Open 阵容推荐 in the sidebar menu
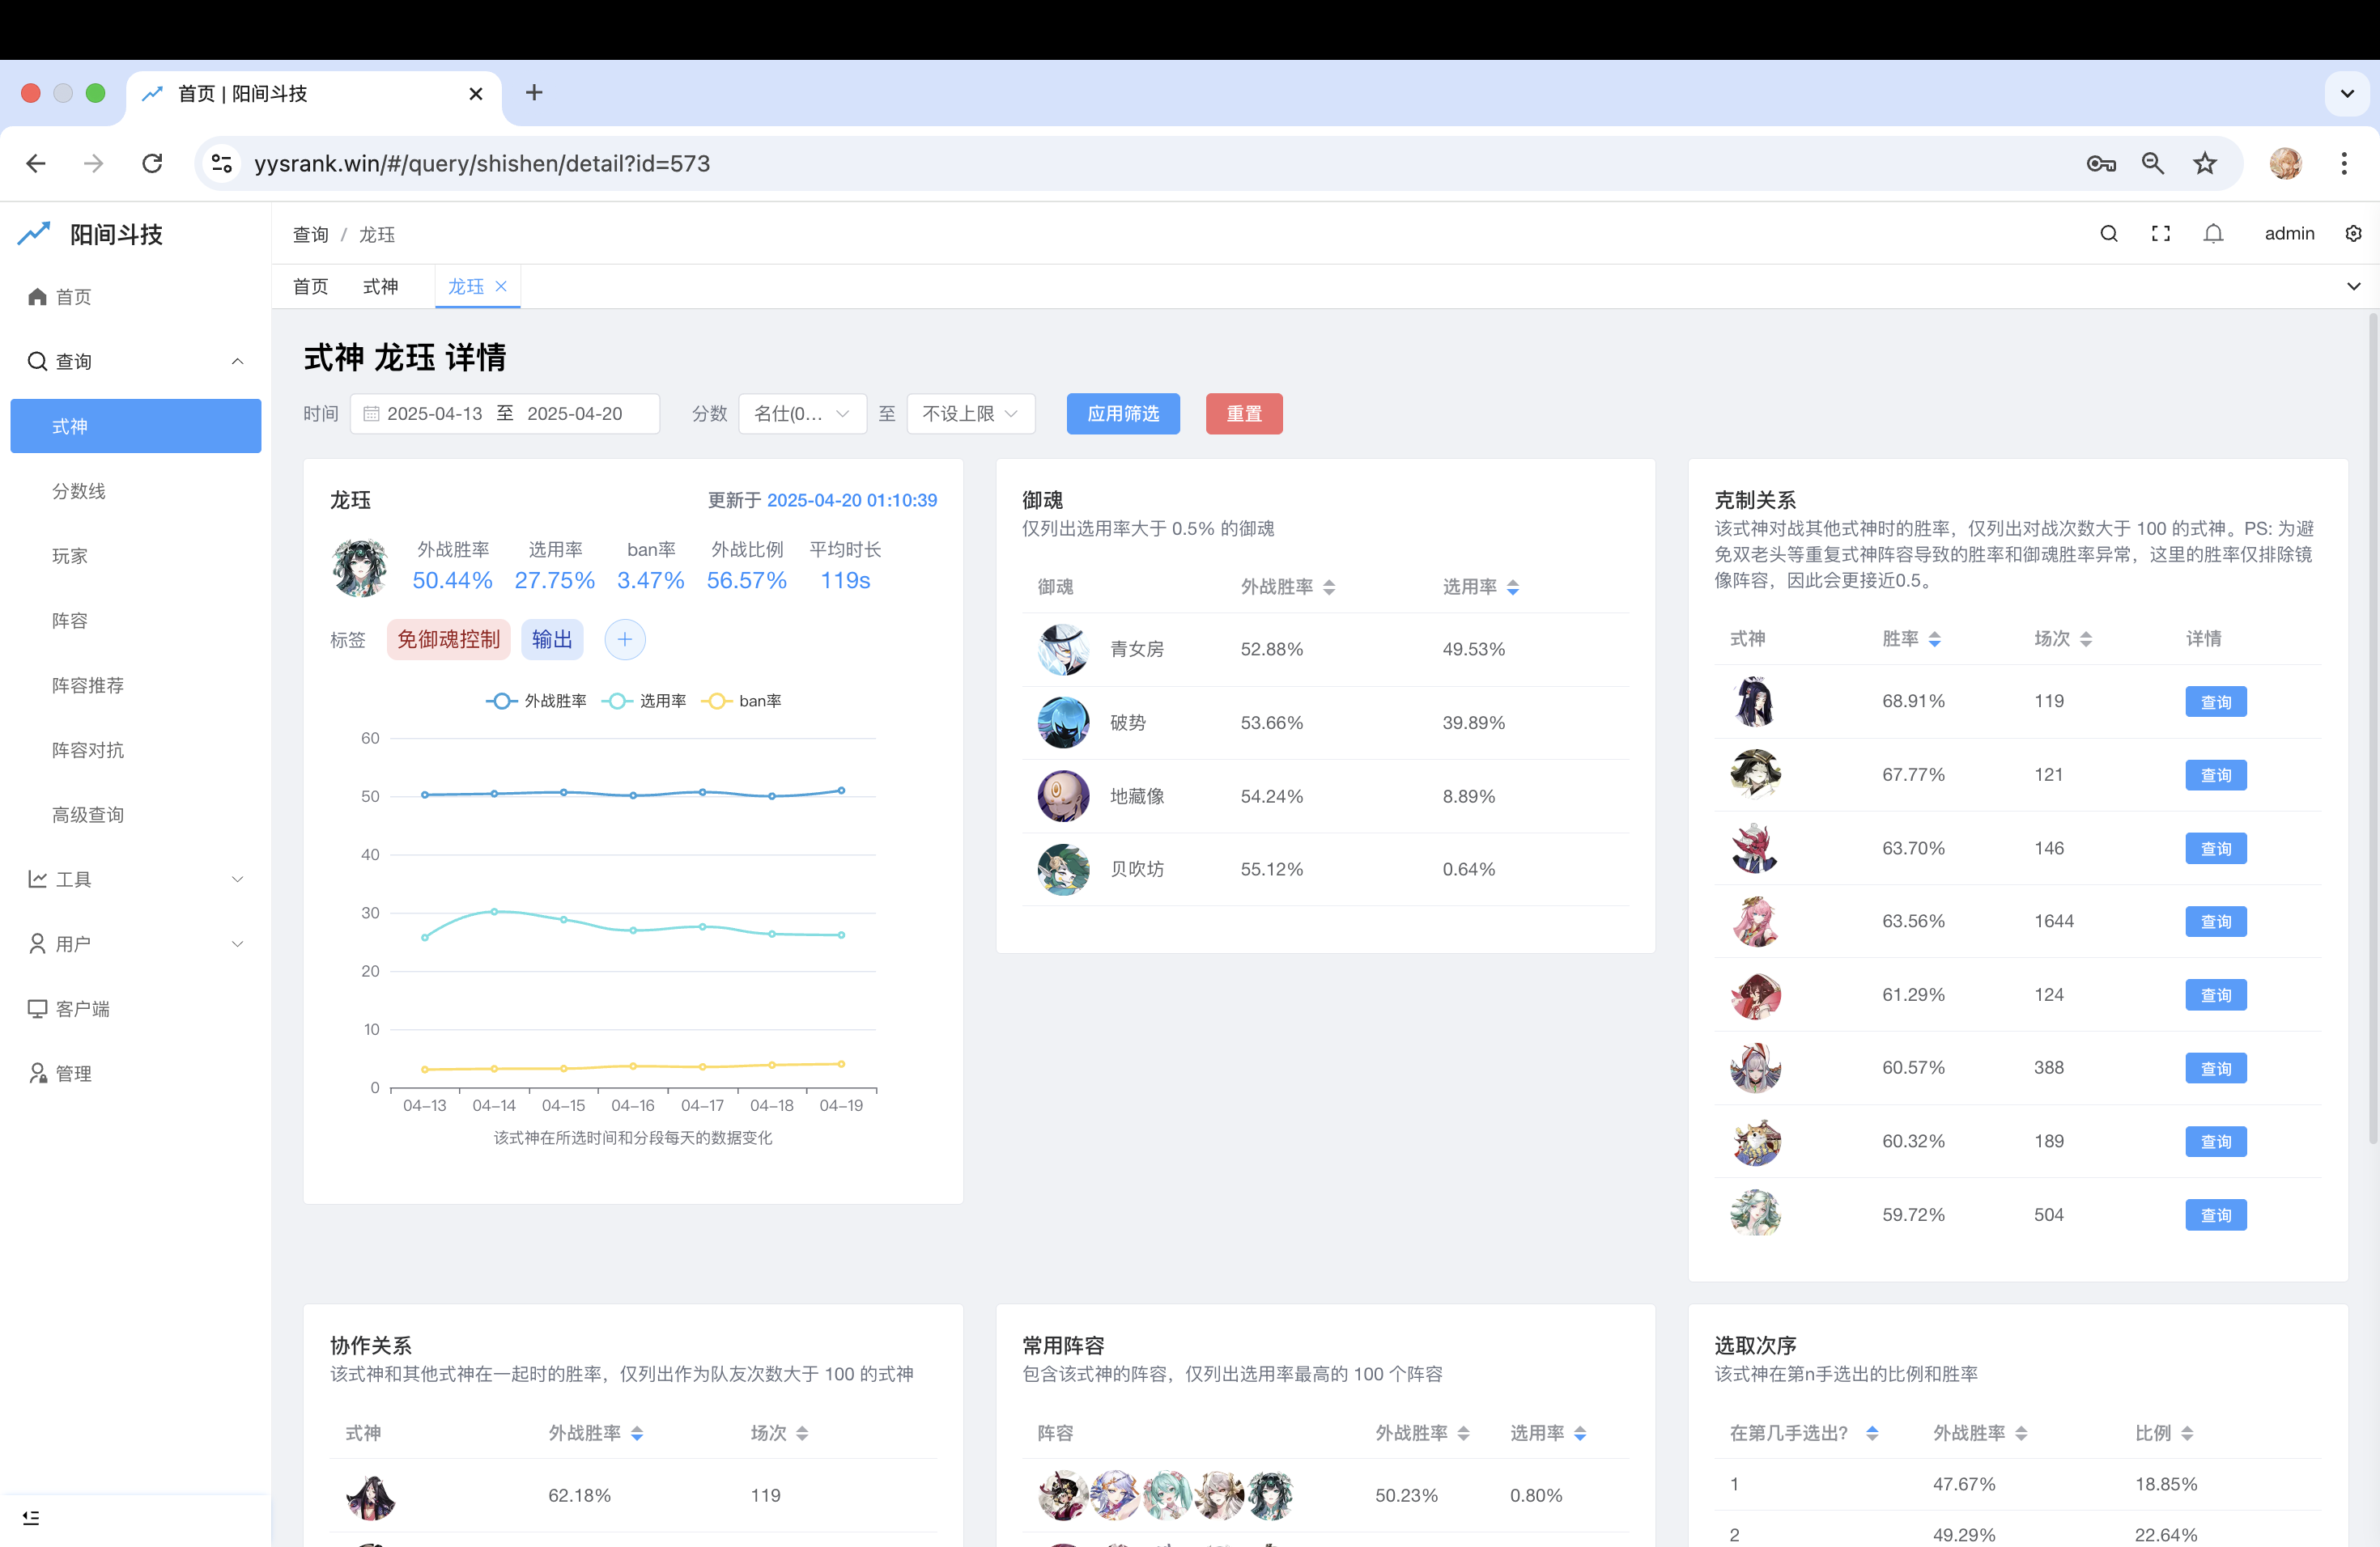 [88, 685]
